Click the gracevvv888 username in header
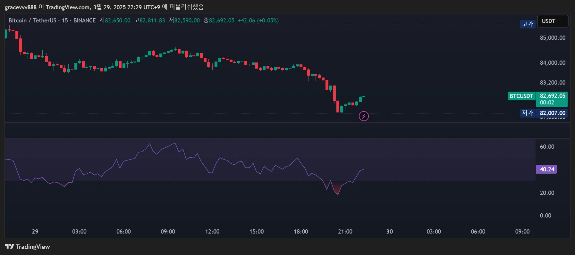Image resolution: width=575 pixels, height=255 pixels. tap(21, 7)
